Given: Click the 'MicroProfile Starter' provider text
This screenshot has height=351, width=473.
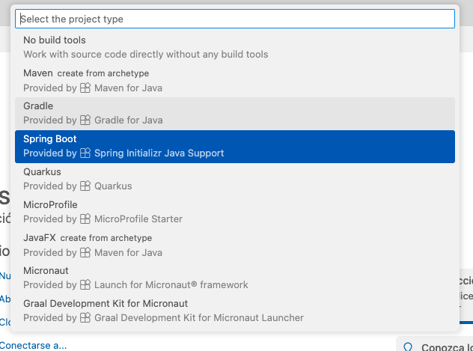Looking at the screenshot, I should pyautogui.click(x=138, y=219).
